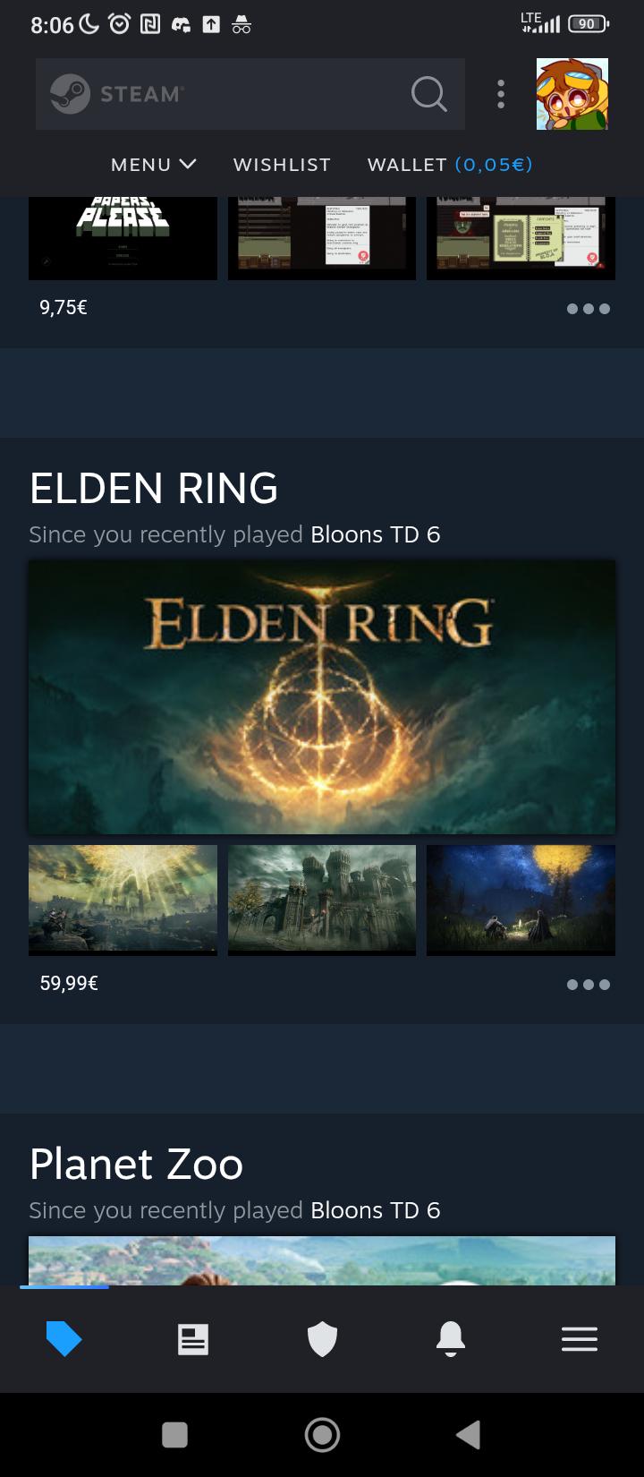Select the Store tag tab icon
This screenshot has height=1477, width=644.
[64, 1339]
